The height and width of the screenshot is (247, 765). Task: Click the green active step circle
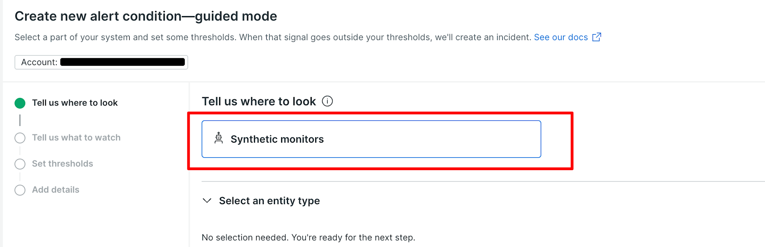20,103
